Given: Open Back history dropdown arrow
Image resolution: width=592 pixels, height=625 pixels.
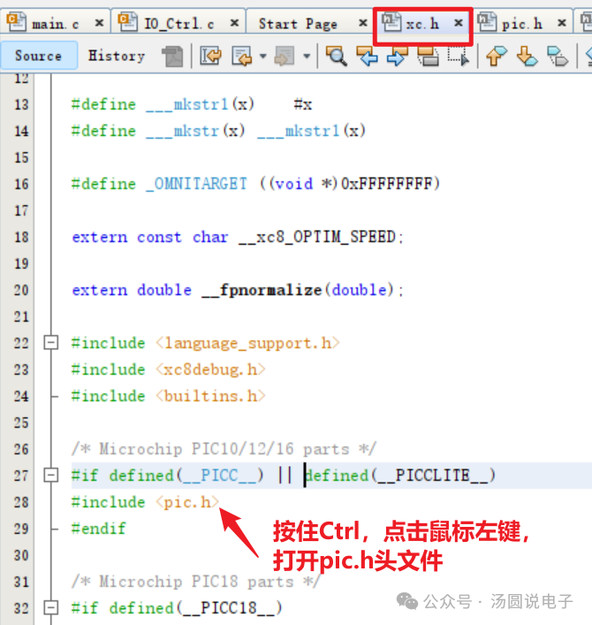Looking at the screenshot, I should click(263, 56).
